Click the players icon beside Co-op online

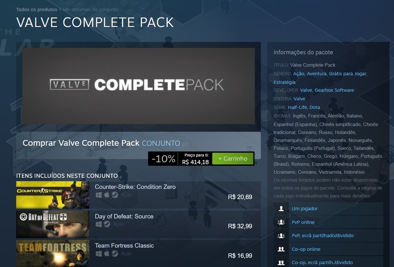[x=281, y=249]
